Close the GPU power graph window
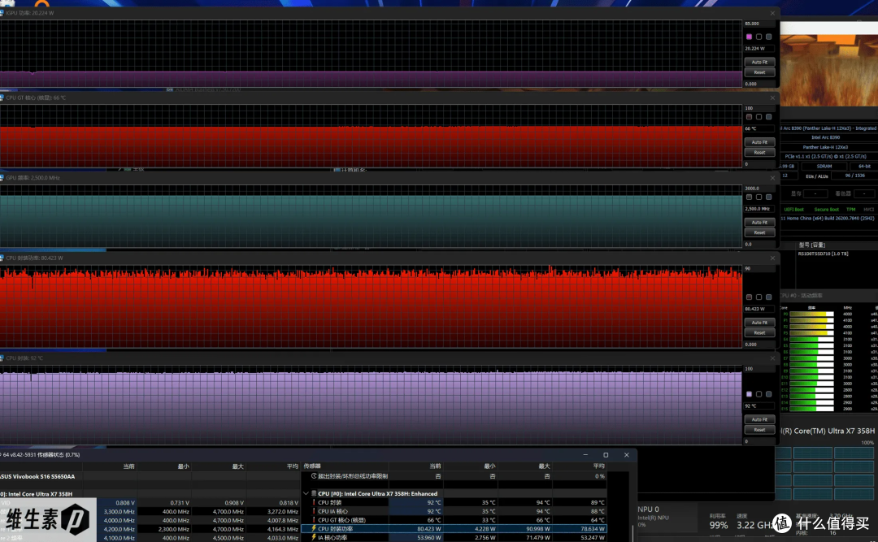 click(x=772, y=13)
